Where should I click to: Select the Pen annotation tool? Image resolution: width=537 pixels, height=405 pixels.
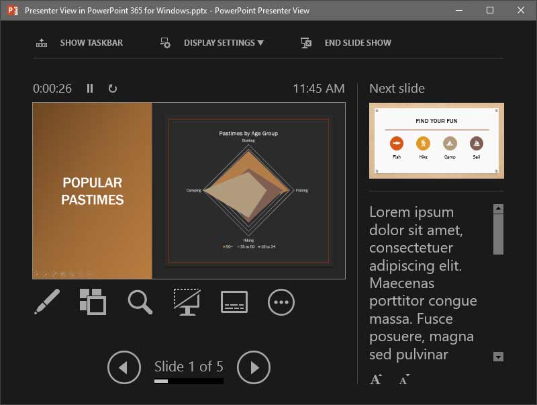pos(46,302)
